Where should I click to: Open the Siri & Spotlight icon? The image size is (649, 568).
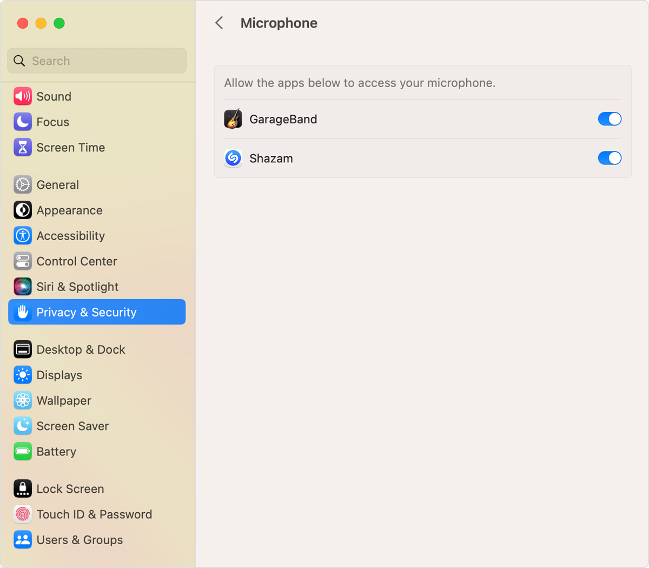pyautogui.click(x=23, y=287)
